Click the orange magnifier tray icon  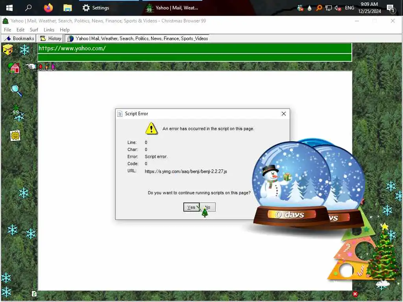pos(319,8)
